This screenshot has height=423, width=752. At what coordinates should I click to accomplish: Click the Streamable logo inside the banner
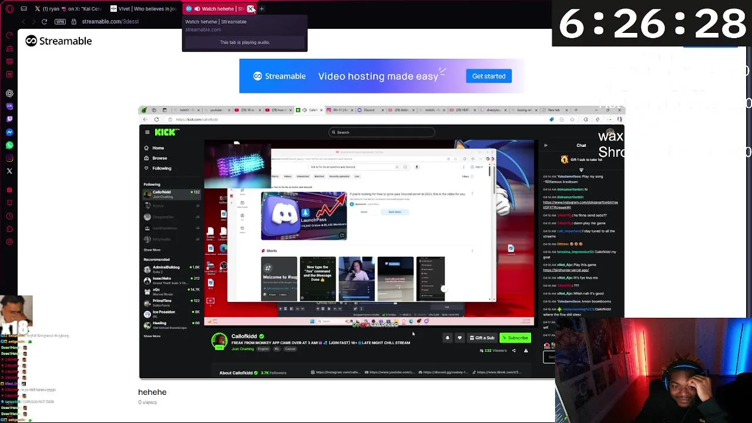point(280,76)
